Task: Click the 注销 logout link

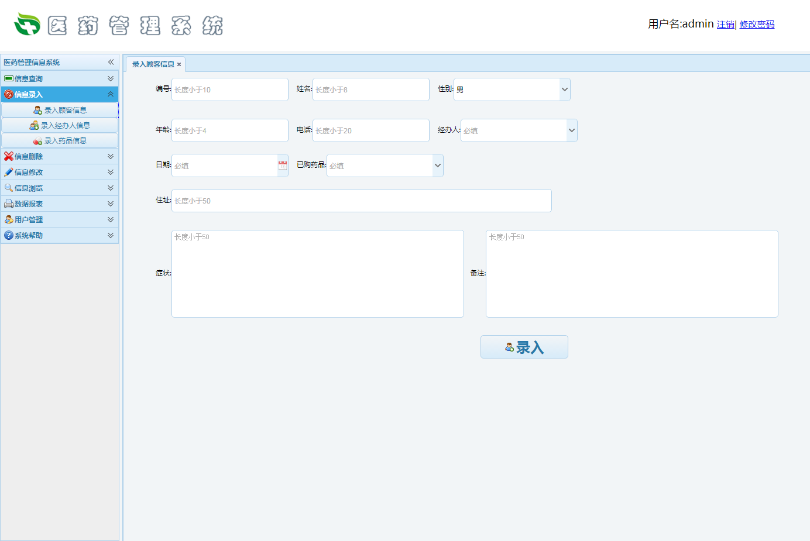Action: pyautogui.click(x=726, y=25)
